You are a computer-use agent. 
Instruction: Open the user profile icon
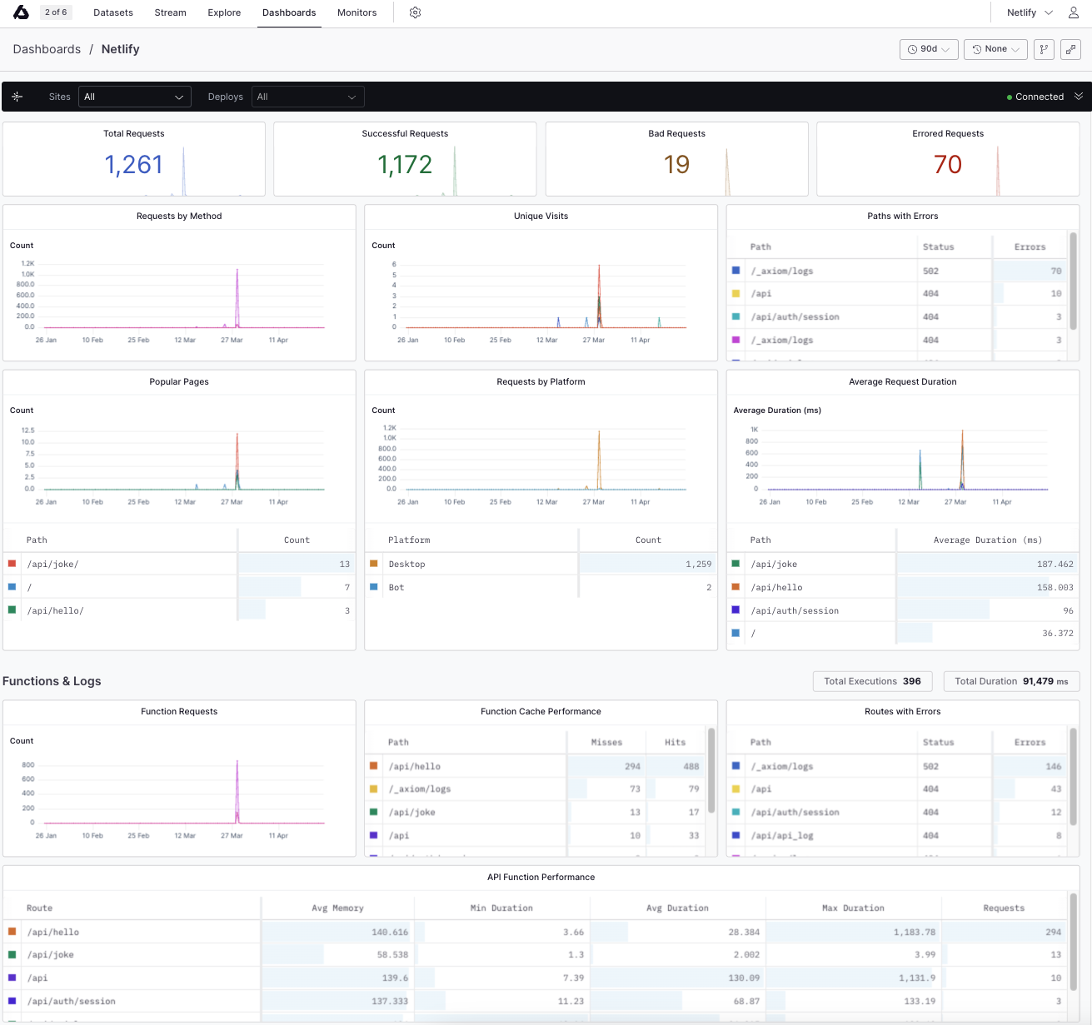(1074, 12)
